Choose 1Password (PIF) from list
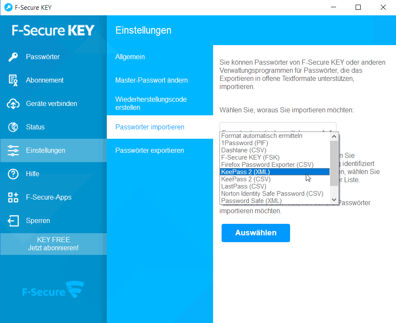 (x=275, y=143)
